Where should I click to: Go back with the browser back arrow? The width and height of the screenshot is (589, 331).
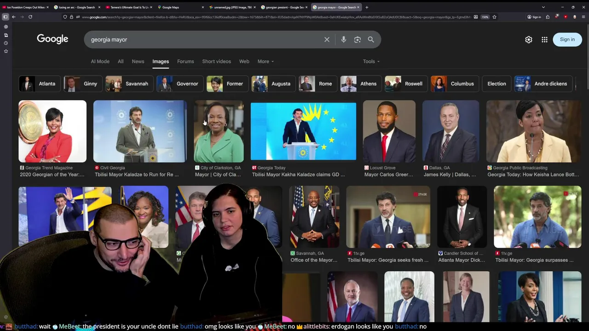(14, 17)
